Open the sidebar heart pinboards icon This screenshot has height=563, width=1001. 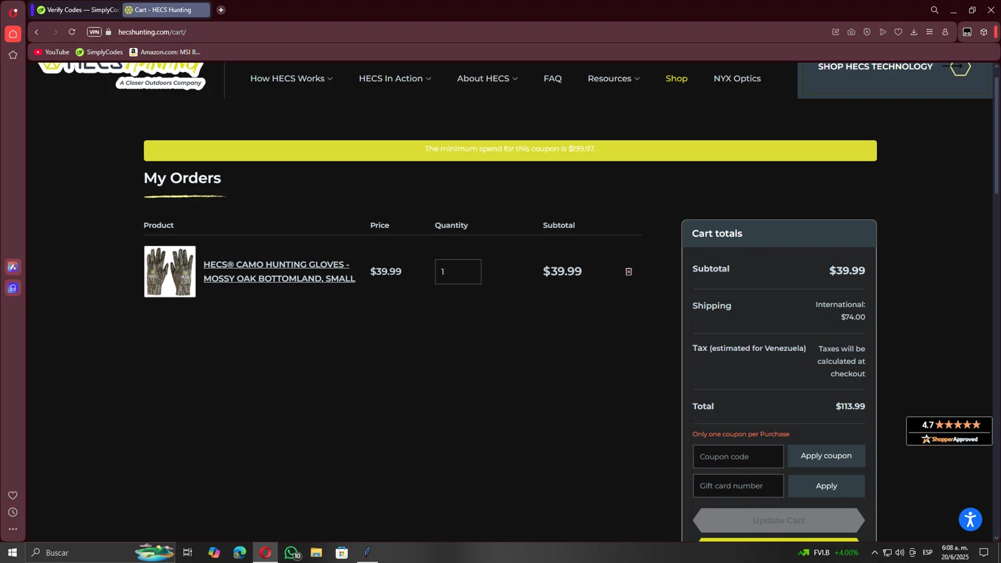click(13, 496)
